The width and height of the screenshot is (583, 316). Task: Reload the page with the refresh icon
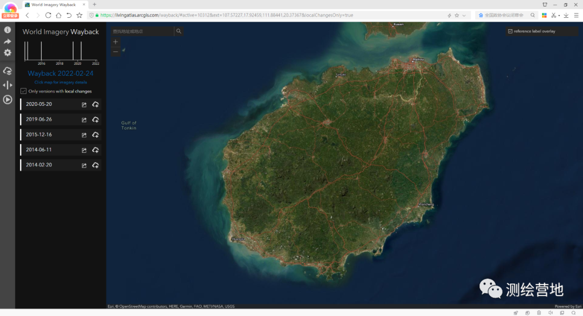click(x=48, y=15)
